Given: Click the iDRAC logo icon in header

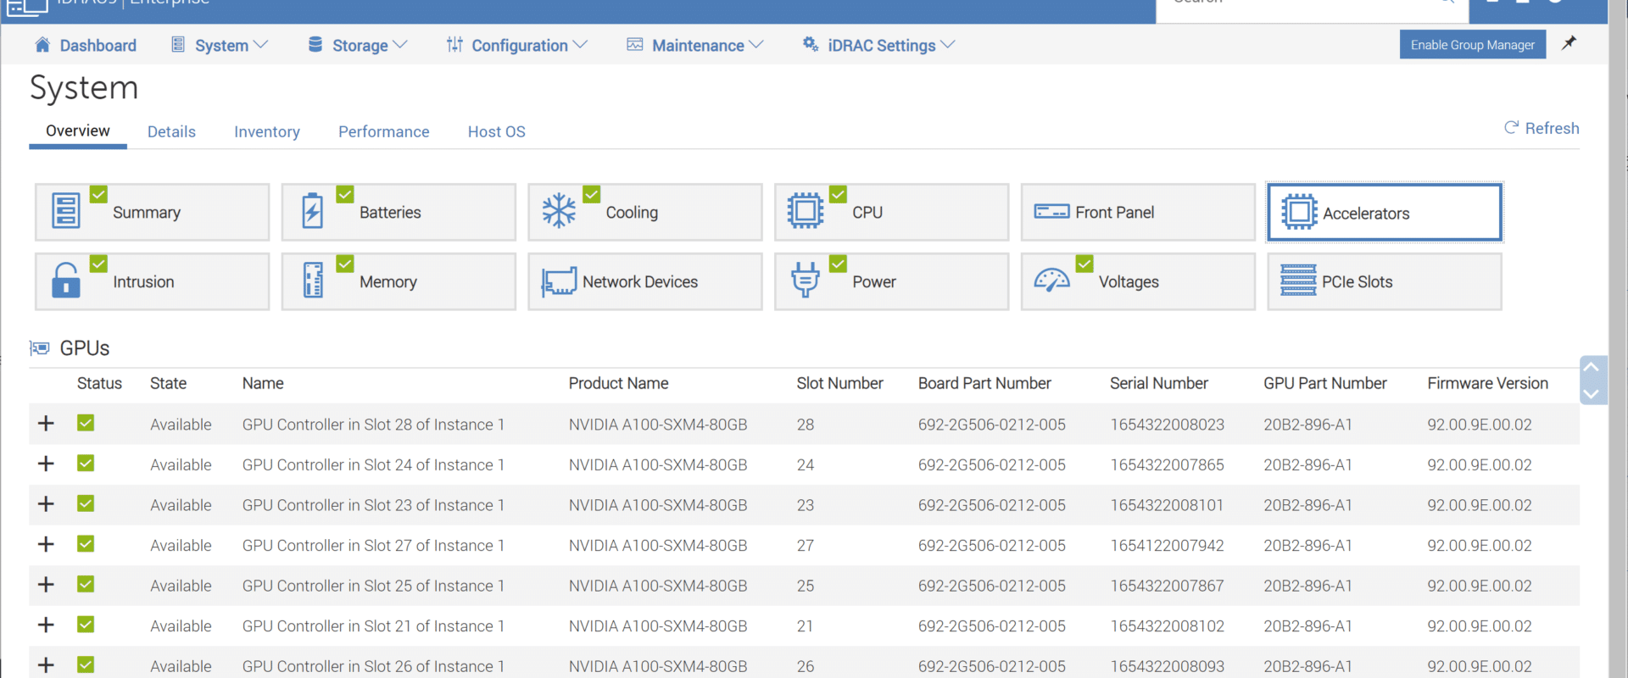Looking at the screenshot, I should (28, 7).
